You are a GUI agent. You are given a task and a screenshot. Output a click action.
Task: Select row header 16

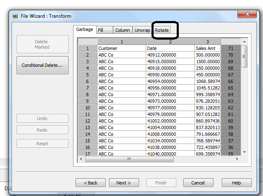(x=88, y=147)
